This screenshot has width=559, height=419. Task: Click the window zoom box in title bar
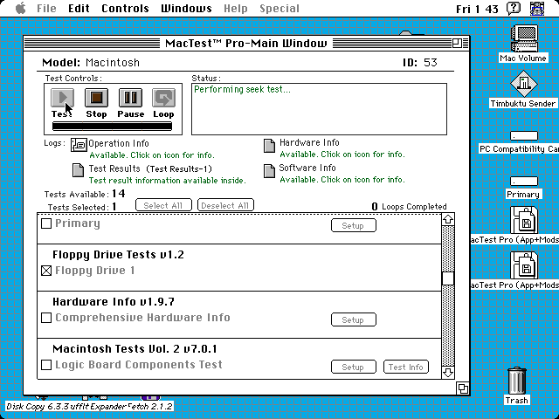[x=457, y=44]
